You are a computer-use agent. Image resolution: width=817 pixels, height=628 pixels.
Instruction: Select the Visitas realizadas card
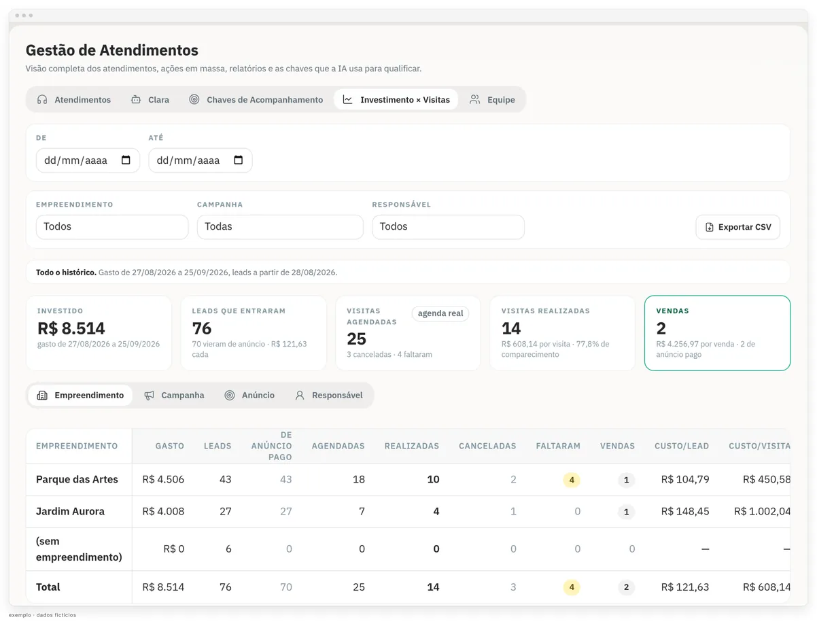(563, 333)
